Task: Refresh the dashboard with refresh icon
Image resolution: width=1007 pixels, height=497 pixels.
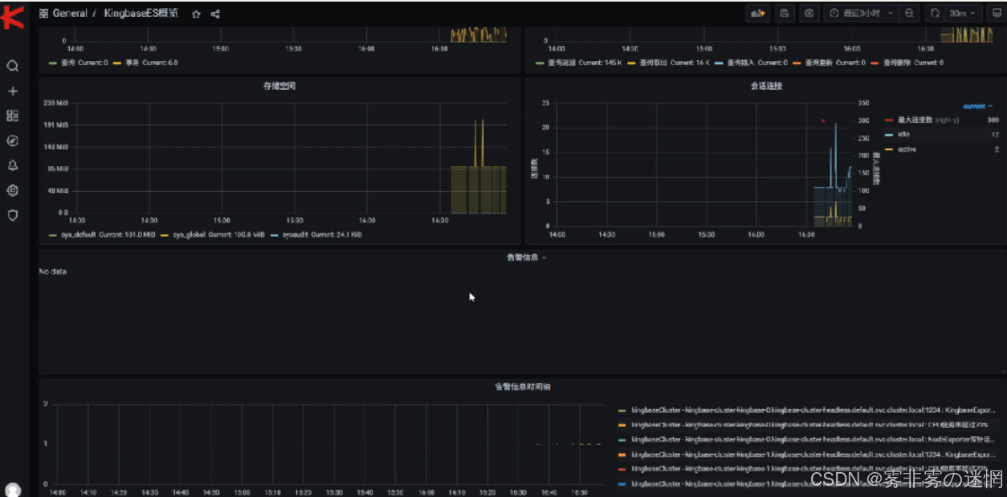Action: (x=935, y=13)
